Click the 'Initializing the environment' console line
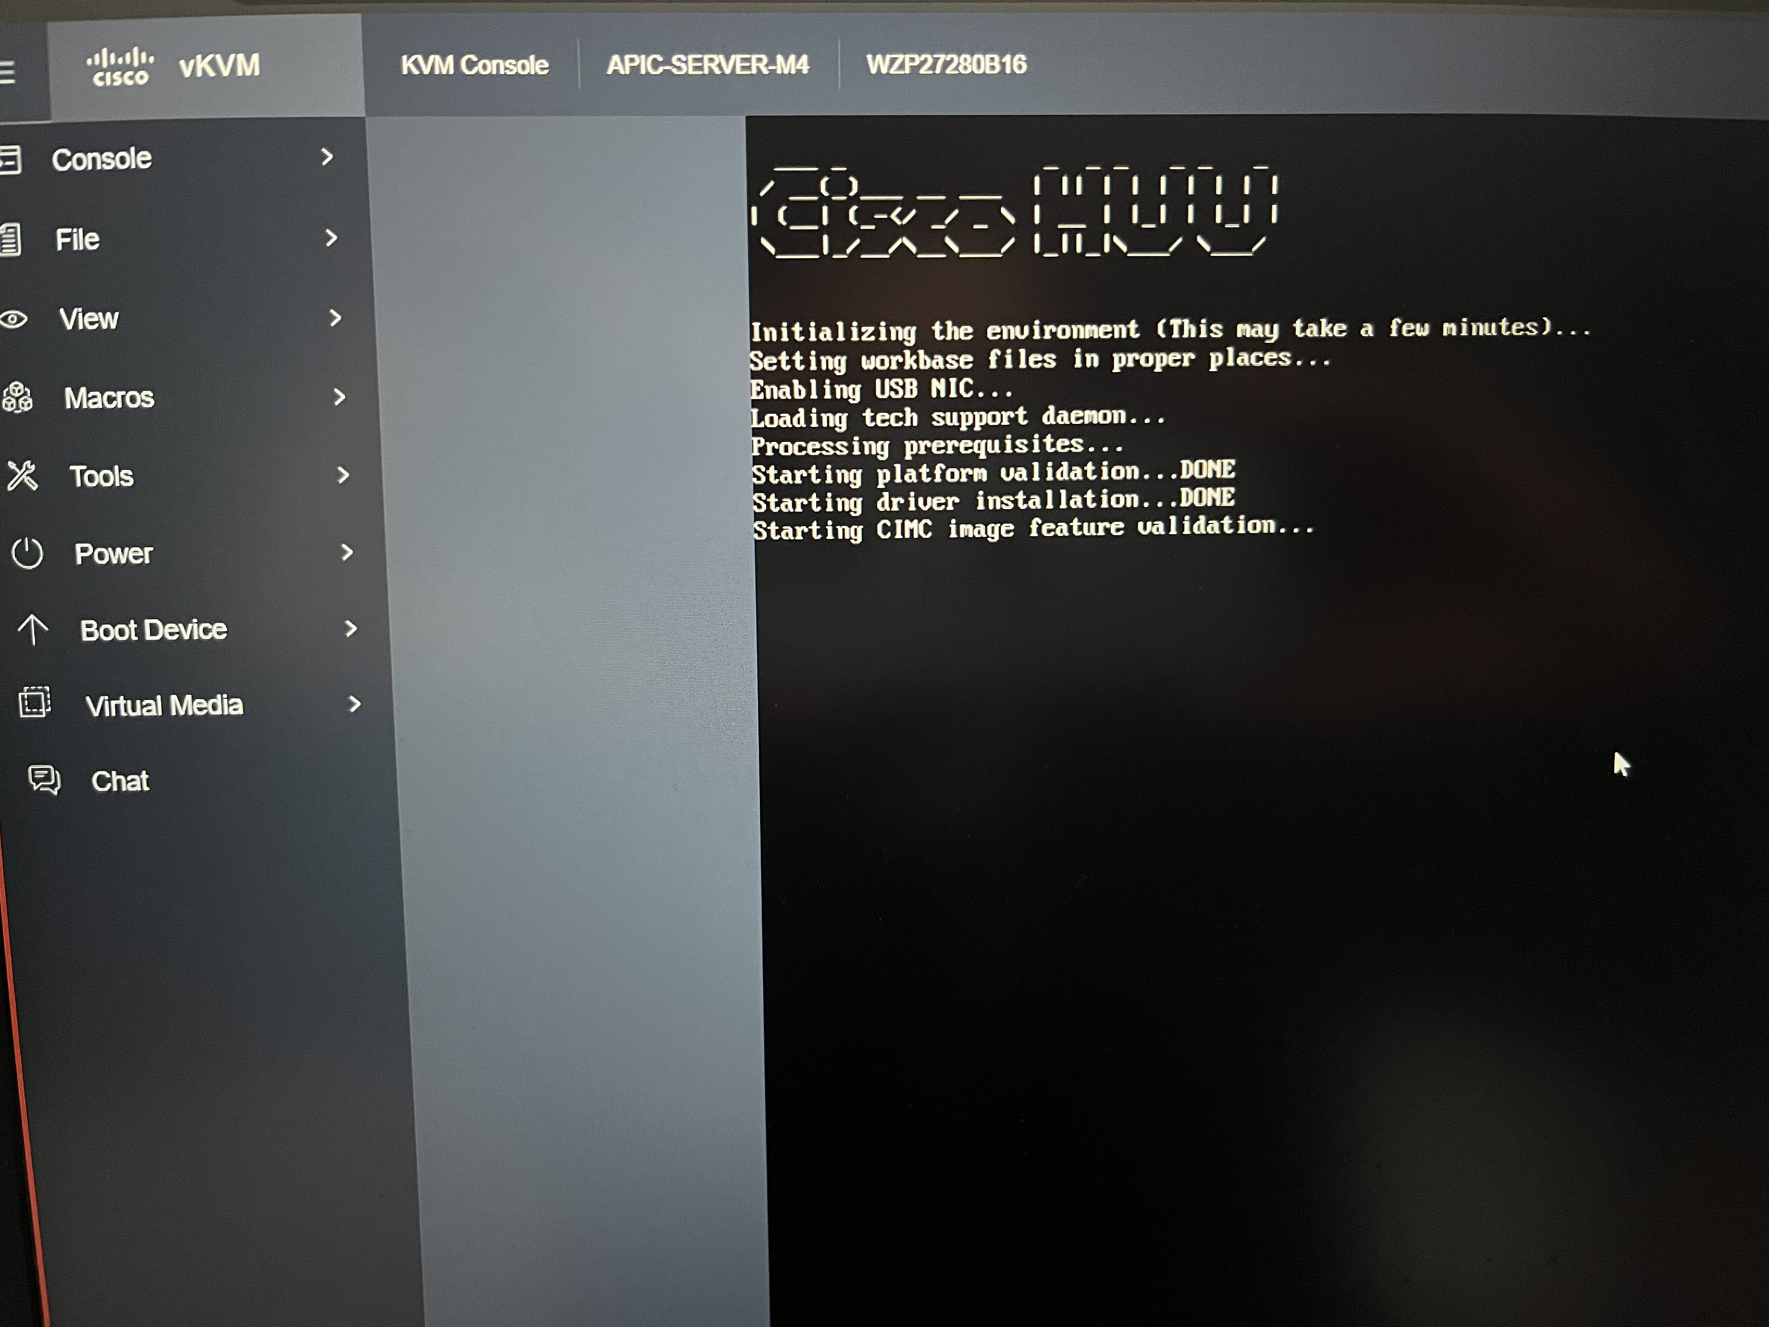 [1170, 330]
